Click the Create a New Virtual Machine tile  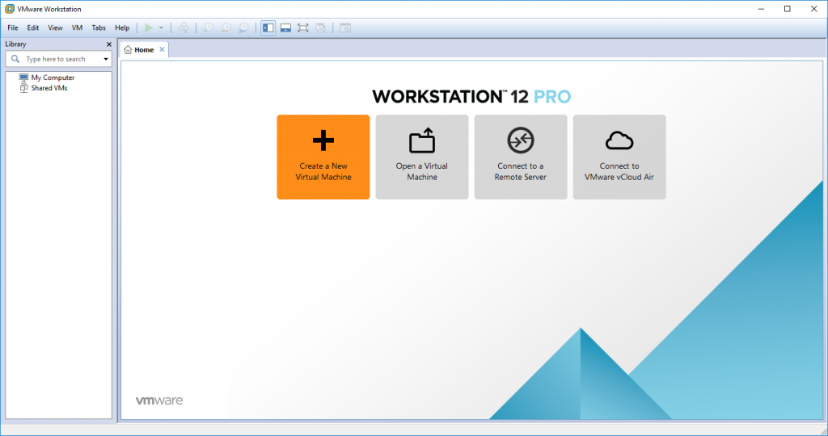coord(323,157)
